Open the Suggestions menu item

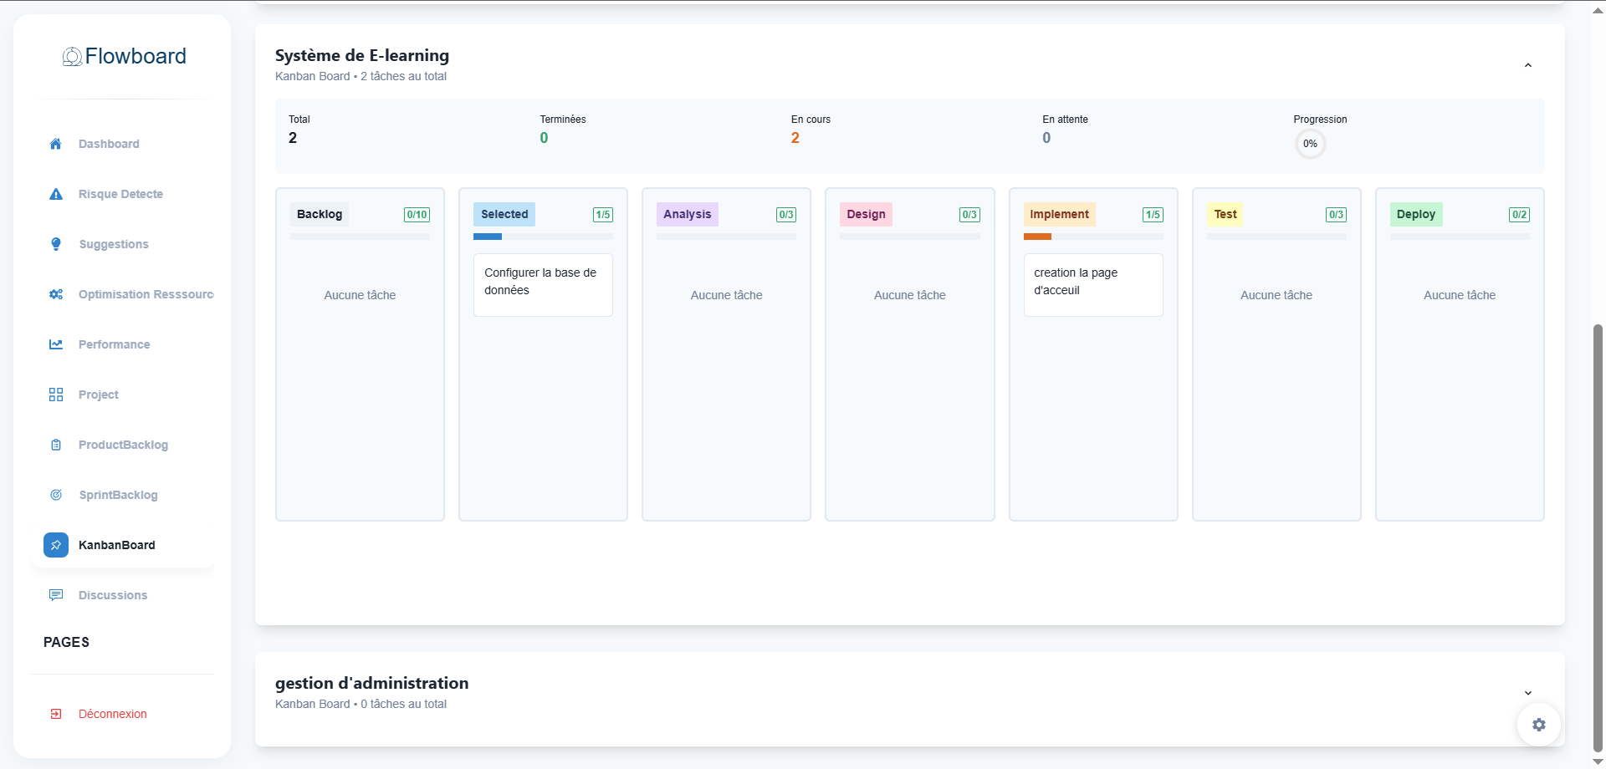[122, 244]
